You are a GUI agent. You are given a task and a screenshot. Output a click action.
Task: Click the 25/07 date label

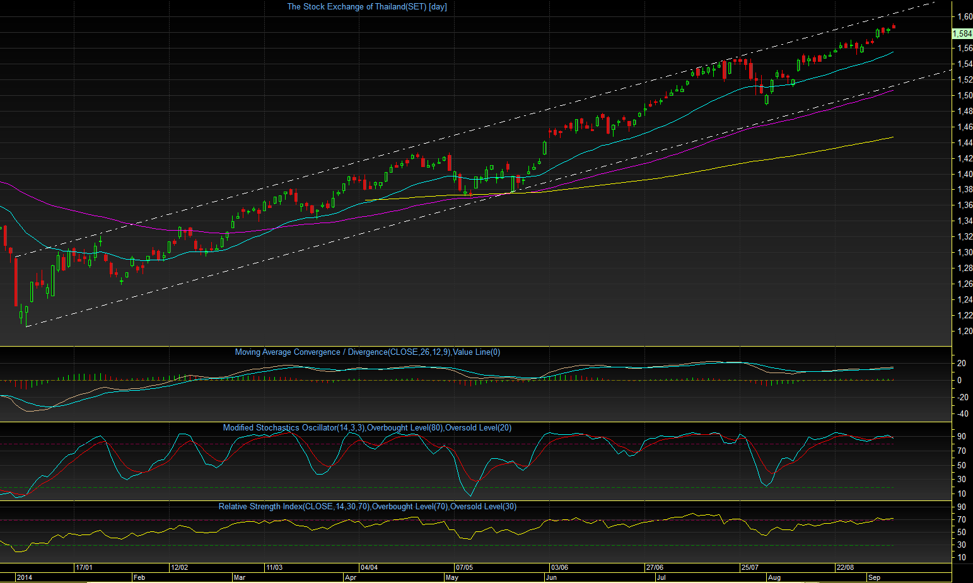[749, 568]
